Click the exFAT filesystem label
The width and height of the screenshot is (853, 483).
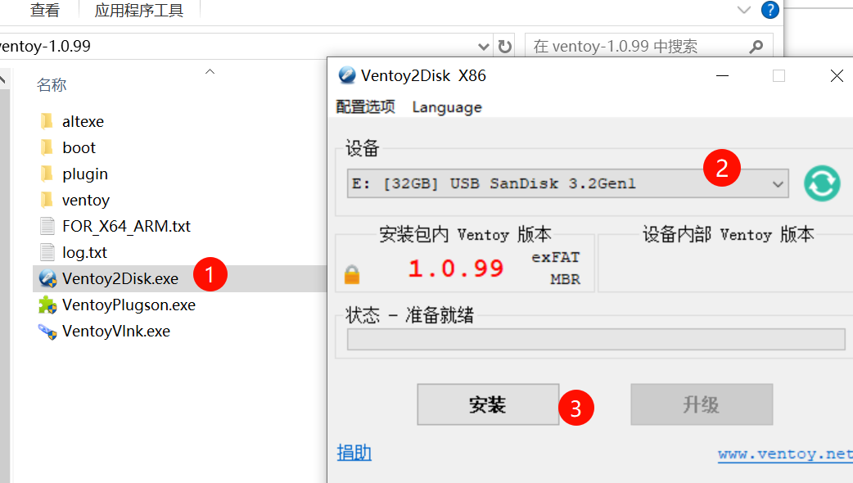(555, 257)
